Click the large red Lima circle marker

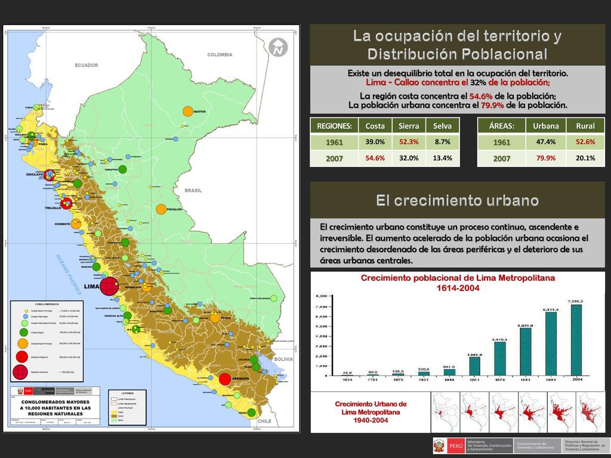pyautogui.click(x=110, y=286)
